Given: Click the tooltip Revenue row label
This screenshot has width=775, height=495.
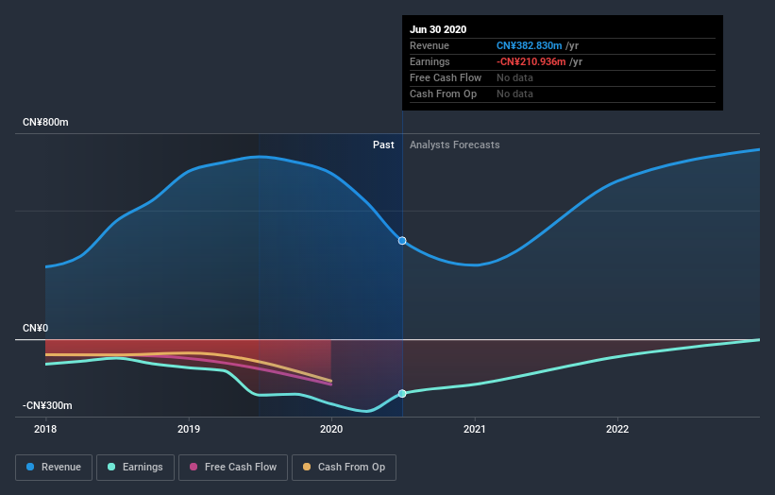Looking at the screenshot, I should [x=430, y=46].
